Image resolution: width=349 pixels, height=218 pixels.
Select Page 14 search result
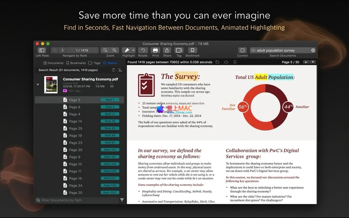[75, 121]
